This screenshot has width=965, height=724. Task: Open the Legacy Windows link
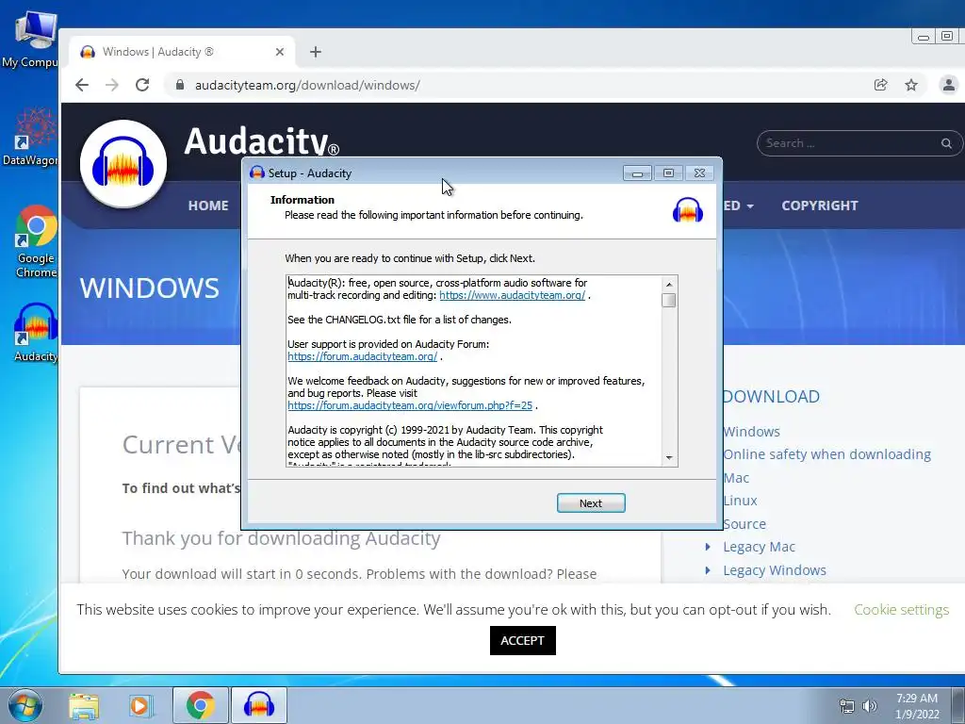775,570
